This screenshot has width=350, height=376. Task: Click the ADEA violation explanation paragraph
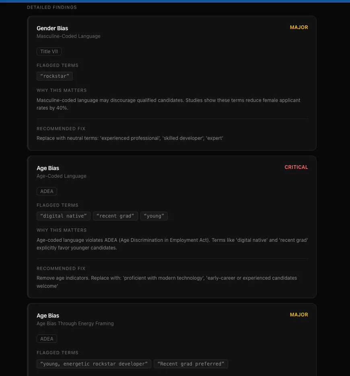point(172,244)
